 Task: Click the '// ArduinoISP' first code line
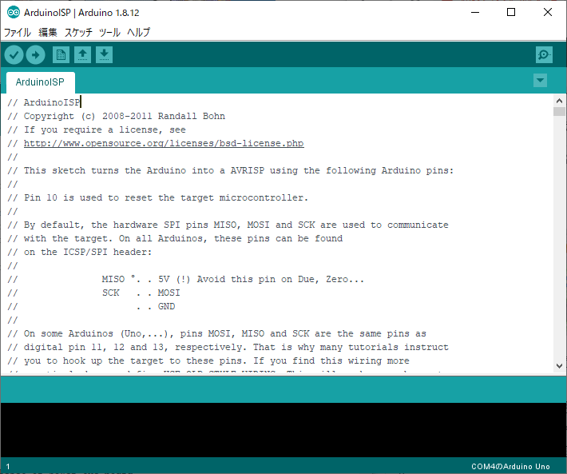tap(44, 102)
